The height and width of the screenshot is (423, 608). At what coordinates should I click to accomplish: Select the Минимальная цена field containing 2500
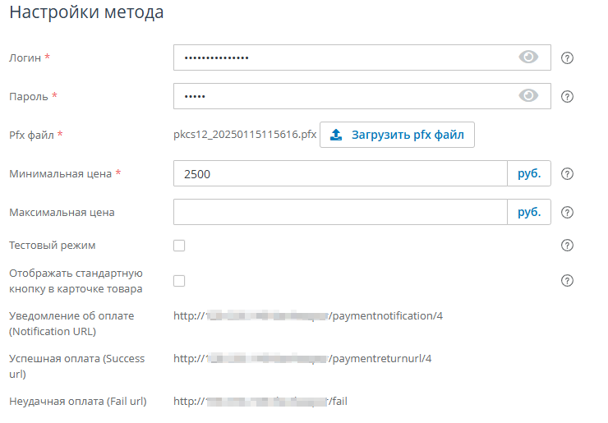pos(340,174)
